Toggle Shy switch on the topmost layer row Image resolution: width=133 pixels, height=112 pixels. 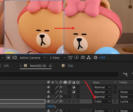coord(48,87)
